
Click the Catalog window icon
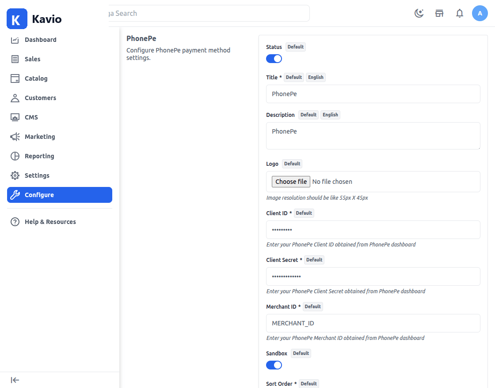15,78
